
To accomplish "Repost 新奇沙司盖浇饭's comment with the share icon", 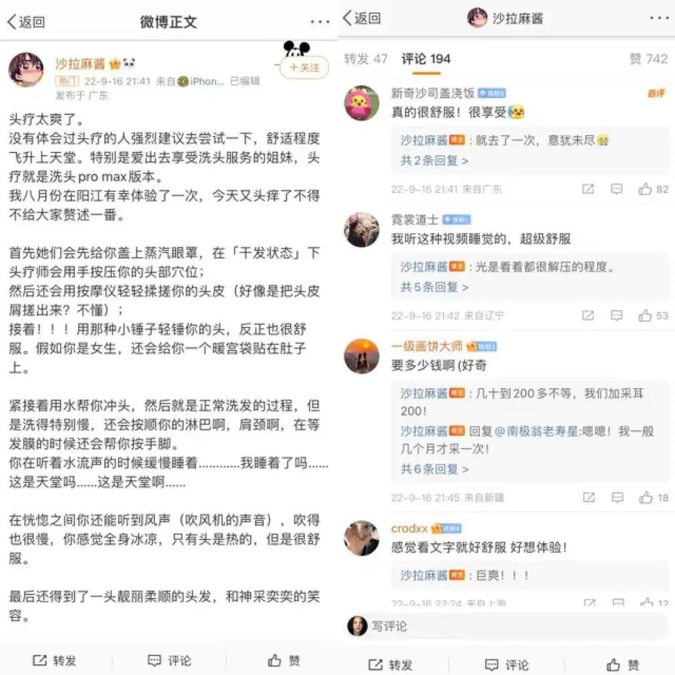I will click(588, 189).
